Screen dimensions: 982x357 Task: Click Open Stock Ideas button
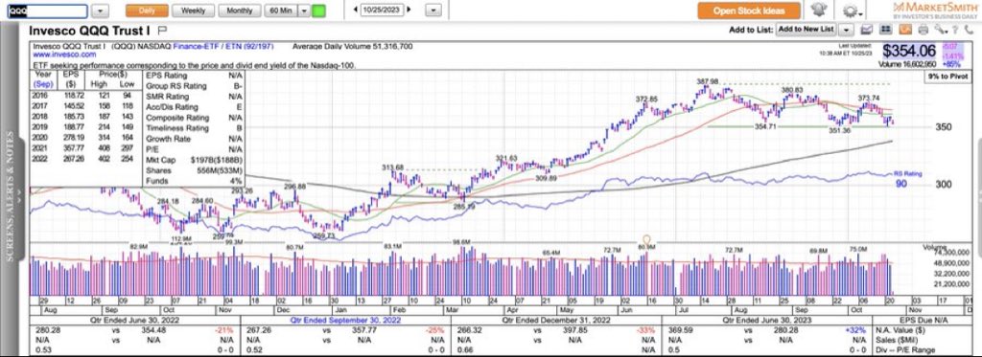(x=749, y=11)
